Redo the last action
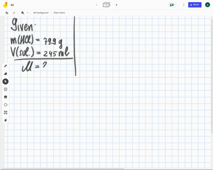 coord(14,13)
